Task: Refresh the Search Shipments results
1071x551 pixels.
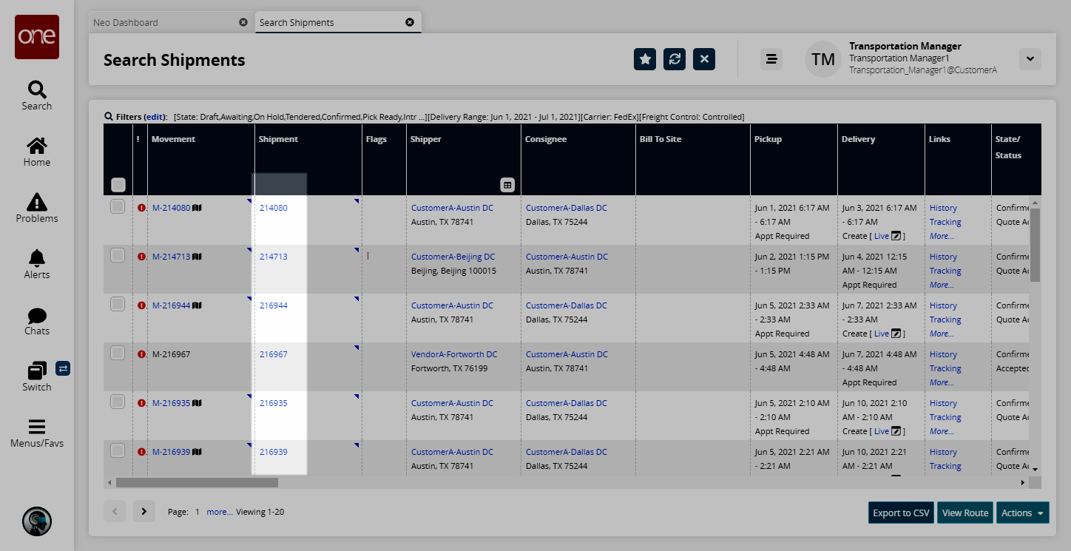Action: coord(675,59)
